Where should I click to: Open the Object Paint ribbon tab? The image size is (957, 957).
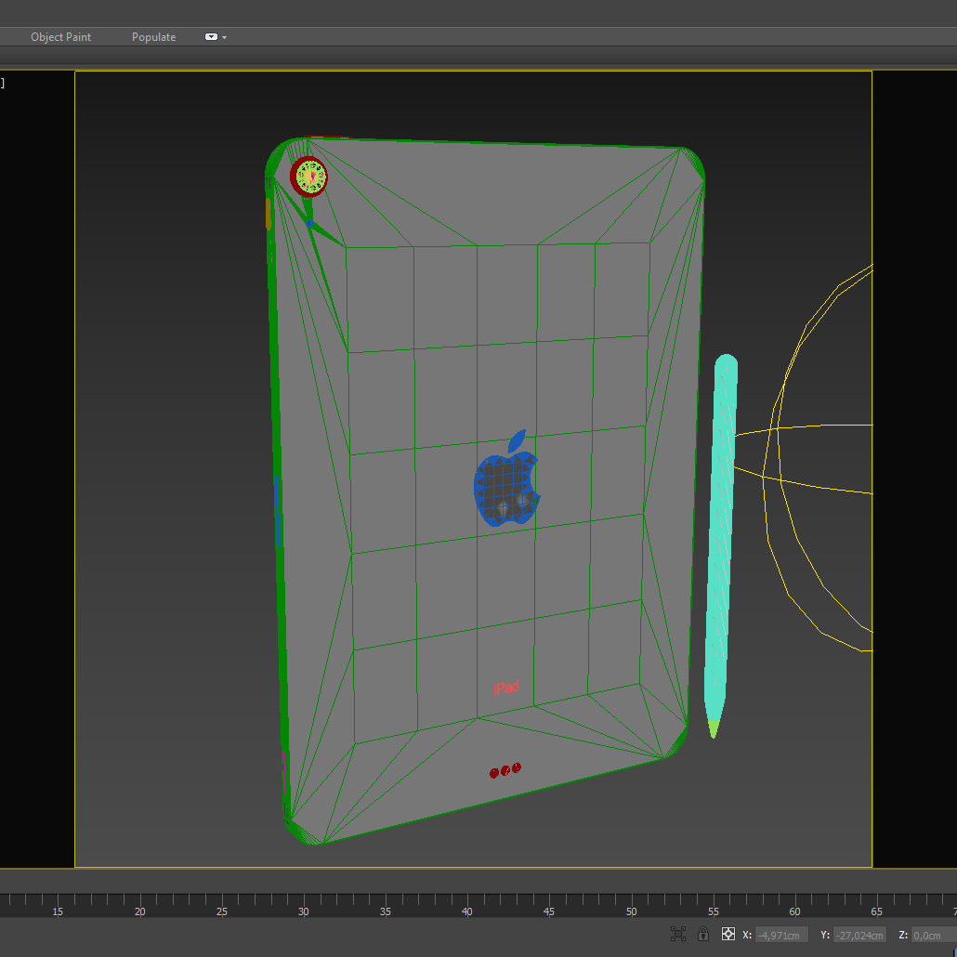click(x=60, y=37)
